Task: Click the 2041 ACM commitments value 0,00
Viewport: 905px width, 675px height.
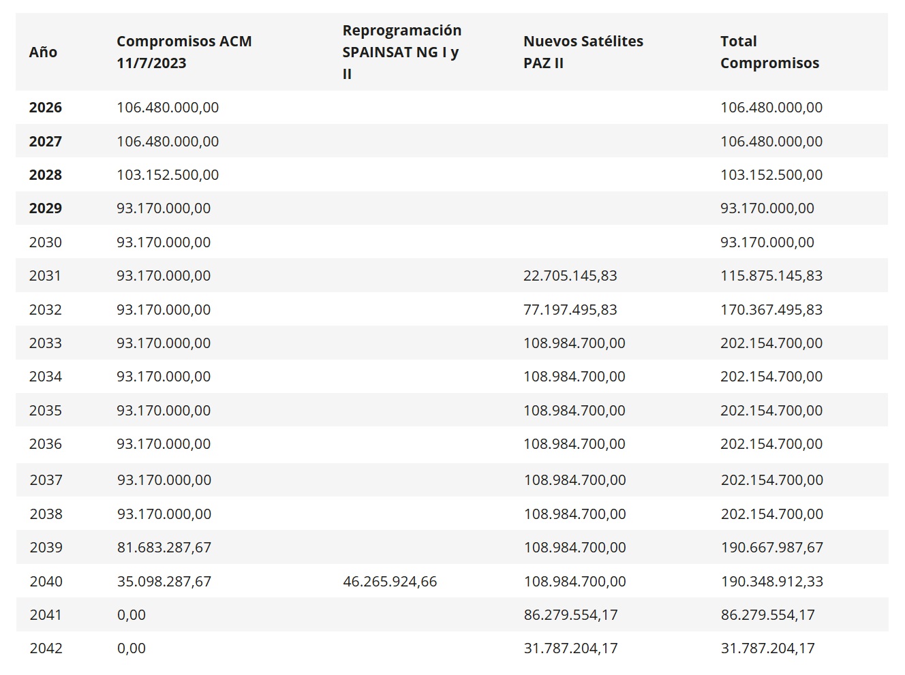Action: coord(132,615)
